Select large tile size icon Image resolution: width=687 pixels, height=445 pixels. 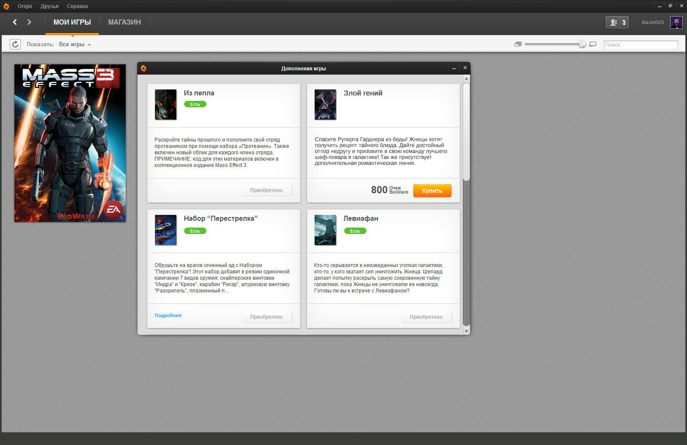tap(593, 44)
